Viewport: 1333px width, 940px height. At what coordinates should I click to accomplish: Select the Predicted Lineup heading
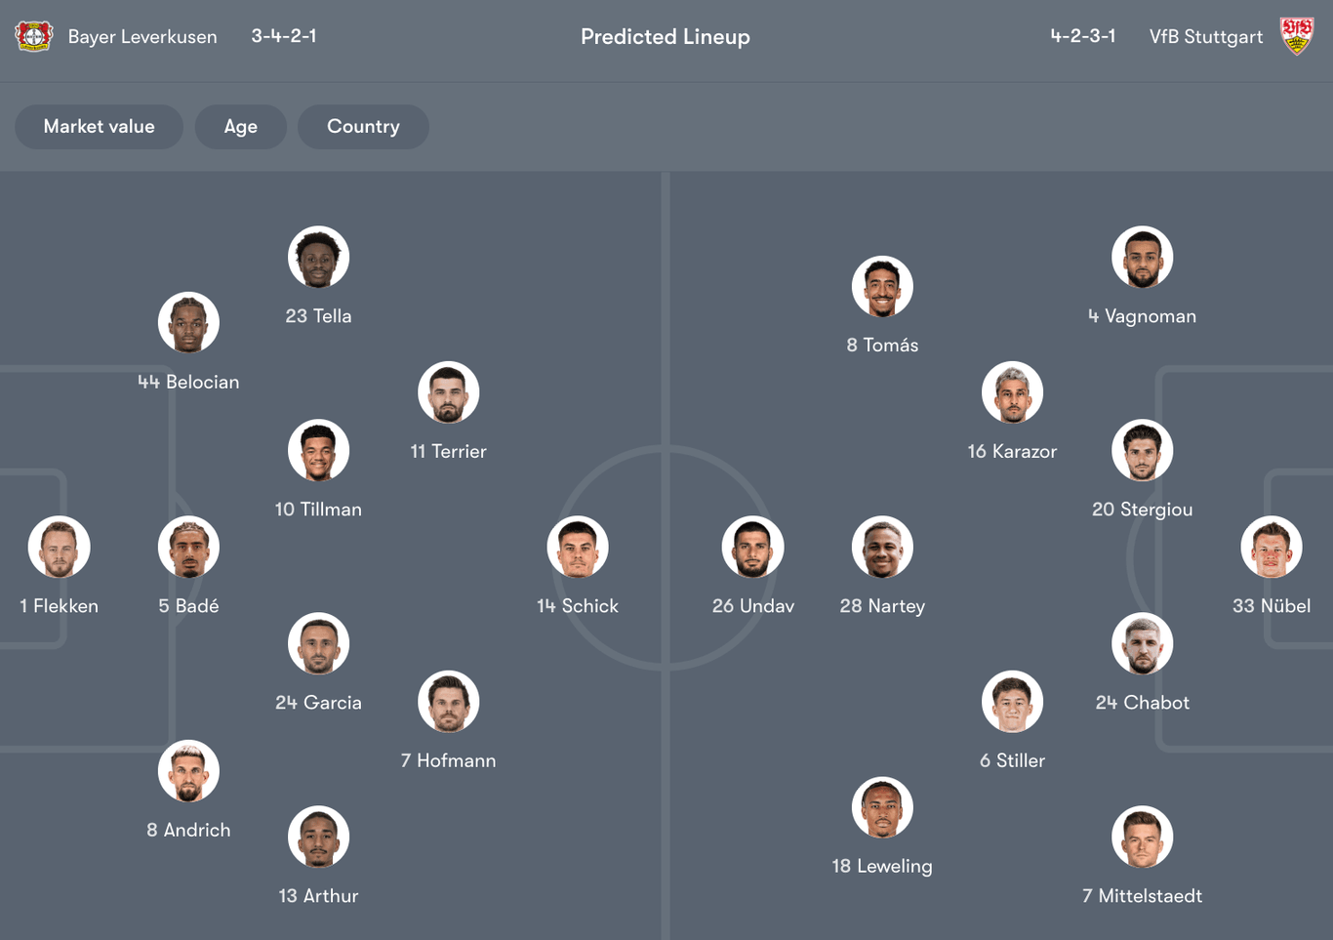665,36
